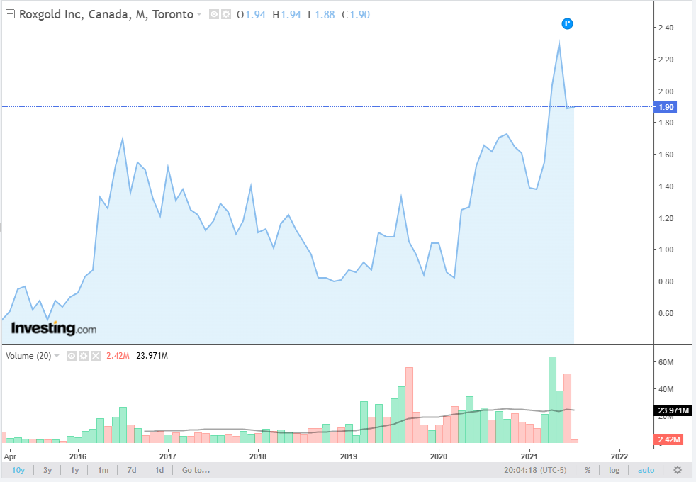This screenshot has width=696, height=482.
Task: Open Volume indicator settings gear
Action: tap(83, 356)
